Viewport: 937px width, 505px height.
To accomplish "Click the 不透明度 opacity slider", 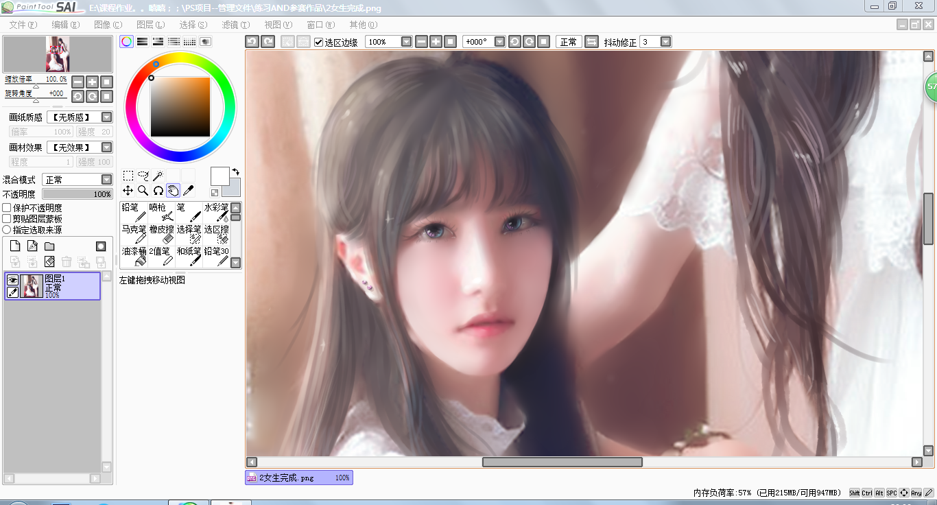I will click(78, 194).
